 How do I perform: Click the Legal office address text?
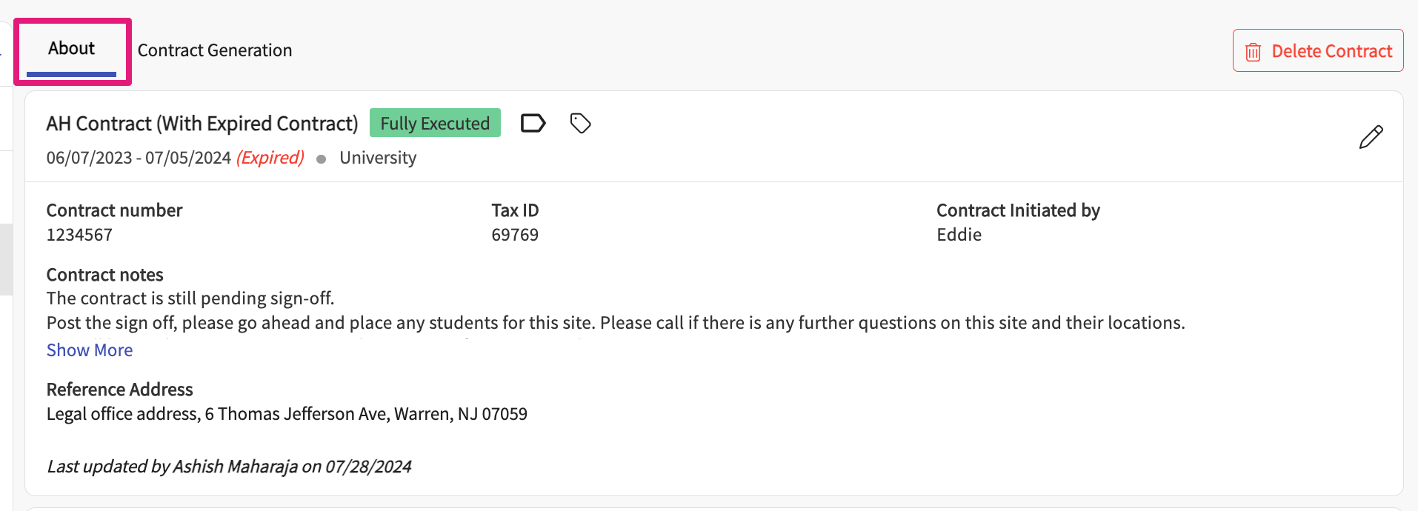[287, 414]
